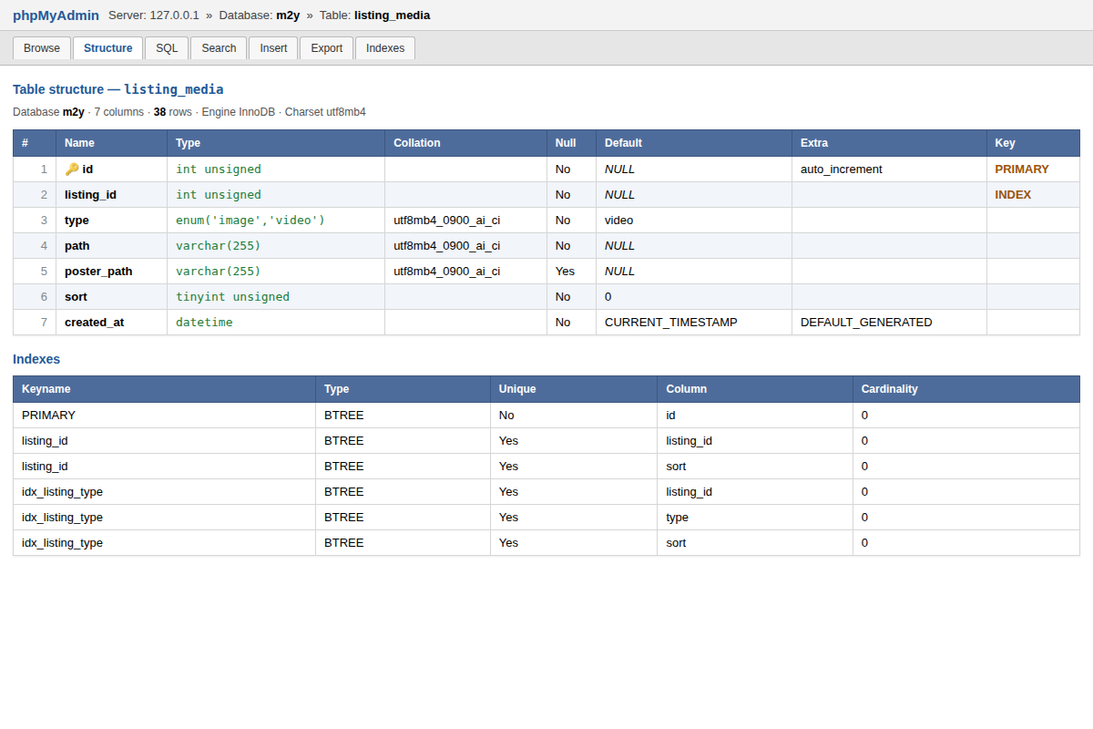Click the Yes null value for poster_path
The width and height of the screenshot is (1093, 729).
tap(566, 272)
